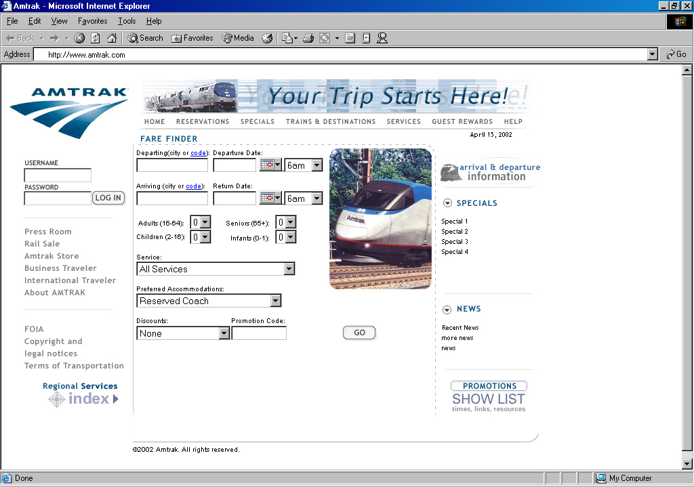Open the Recent News link

460,328
